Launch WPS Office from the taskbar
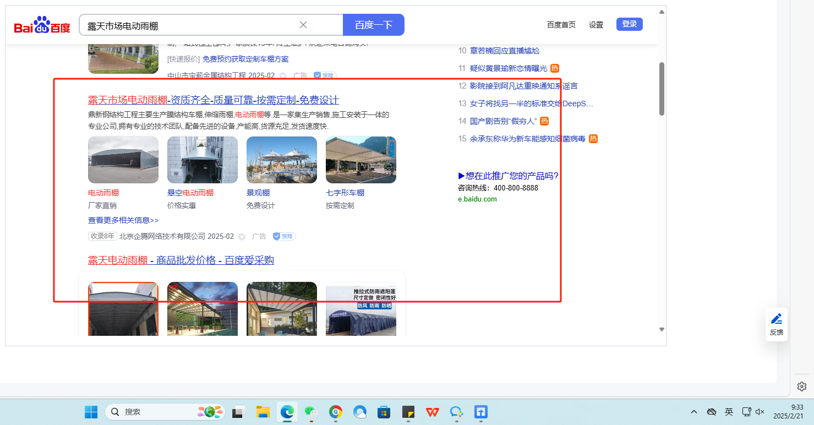Viewport: 814px width, 425px height. tap(432, 412)
